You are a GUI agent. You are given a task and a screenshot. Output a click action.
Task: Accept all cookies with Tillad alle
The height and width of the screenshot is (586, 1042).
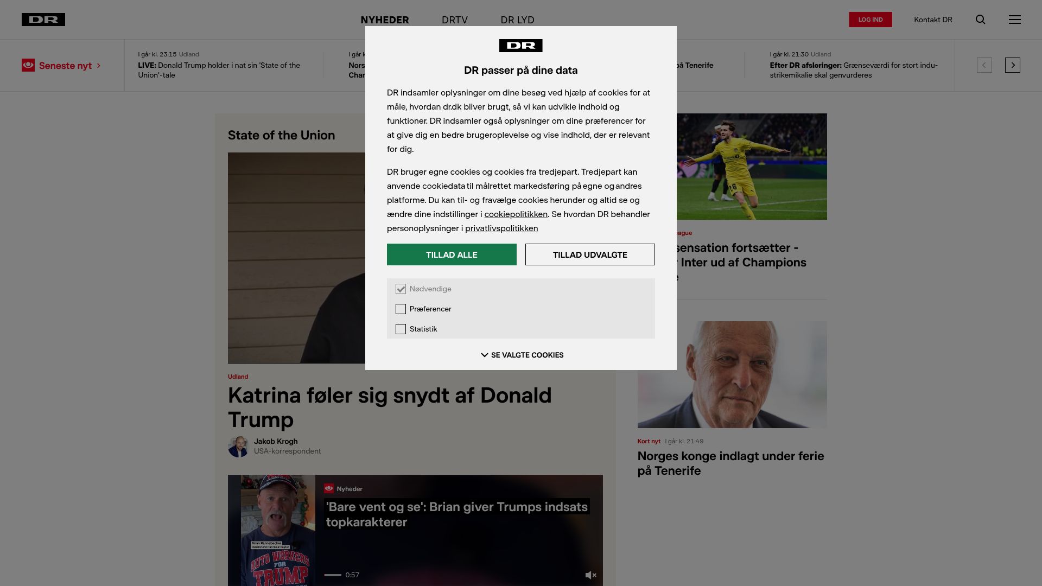(x=452, y=254)
